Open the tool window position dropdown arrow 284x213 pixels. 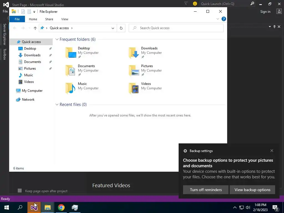point(270,27)
